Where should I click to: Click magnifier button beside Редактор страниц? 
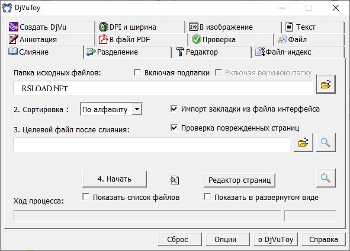coord(326,178)
